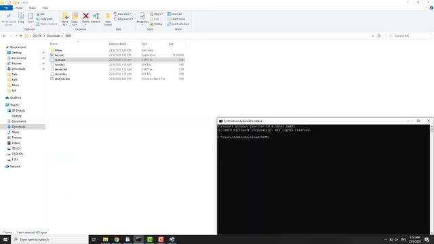Image resolution: width=434 pixels, height=244 pixels.
Task: Click the cmd.exe window vertical scrollbar
Action: coord(431,180)
